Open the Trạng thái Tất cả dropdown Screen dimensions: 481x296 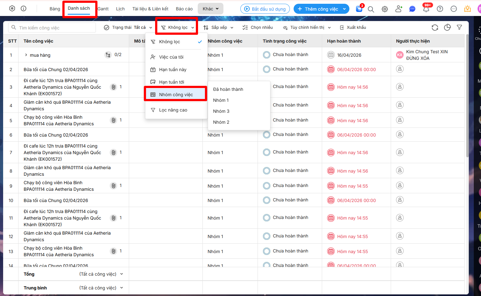[128, 28]
